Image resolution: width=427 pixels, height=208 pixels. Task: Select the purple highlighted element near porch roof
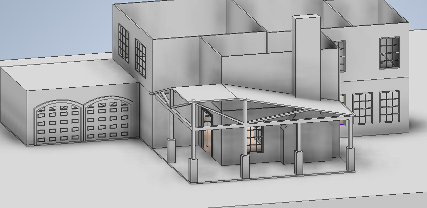(x=342, y=98)
